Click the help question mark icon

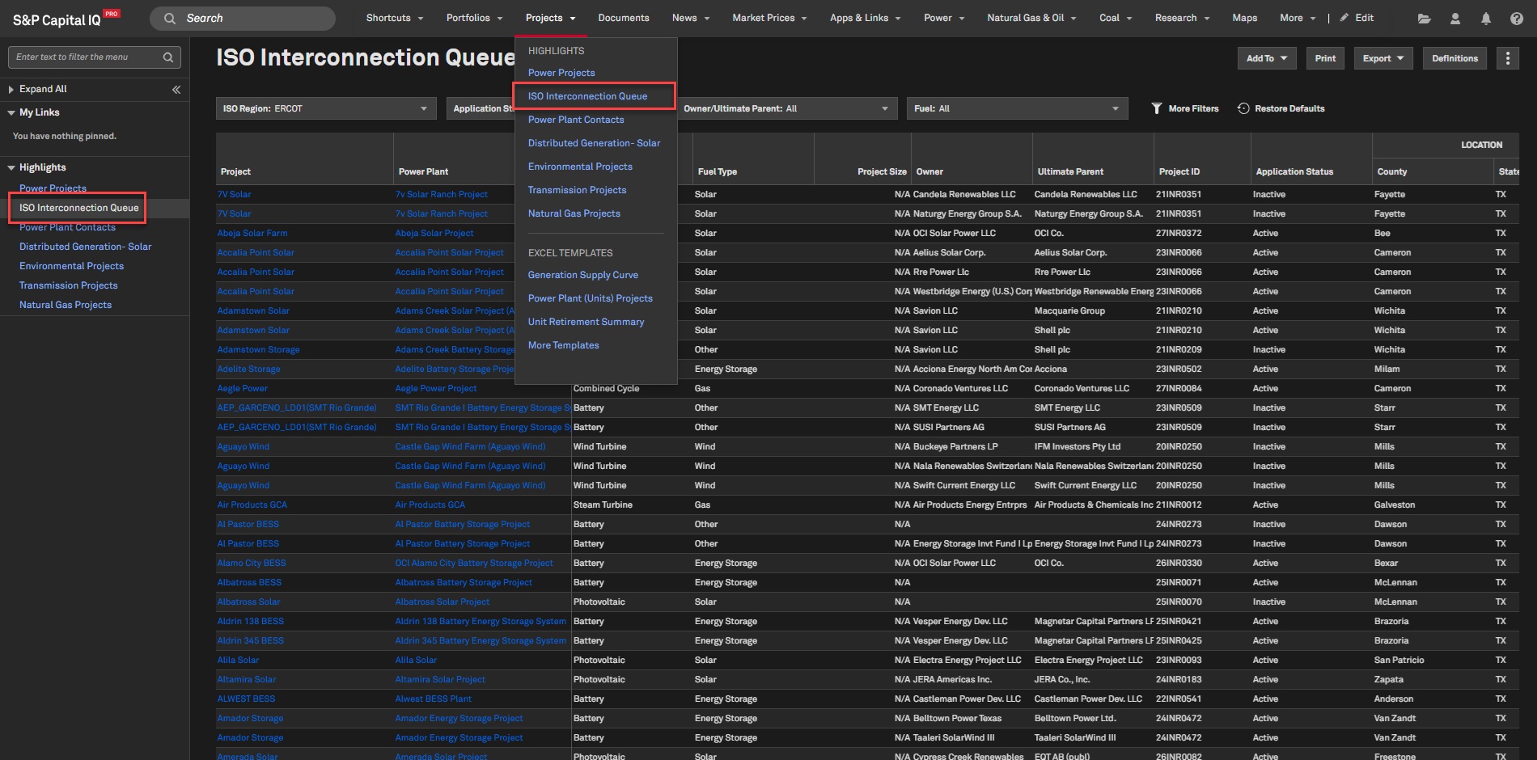coord(1516,19)
